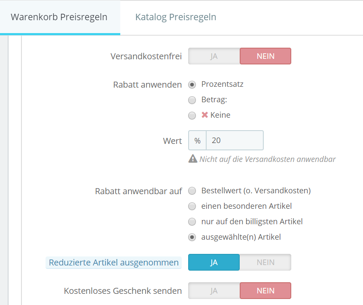Set Kostenloses Geschenk senden to NEIN
This screenshot has width=363, height=305.
pyautogui.click(x=265, y=291)
